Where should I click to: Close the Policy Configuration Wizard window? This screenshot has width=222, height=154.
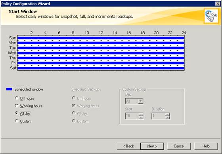(x=218, y=4)
